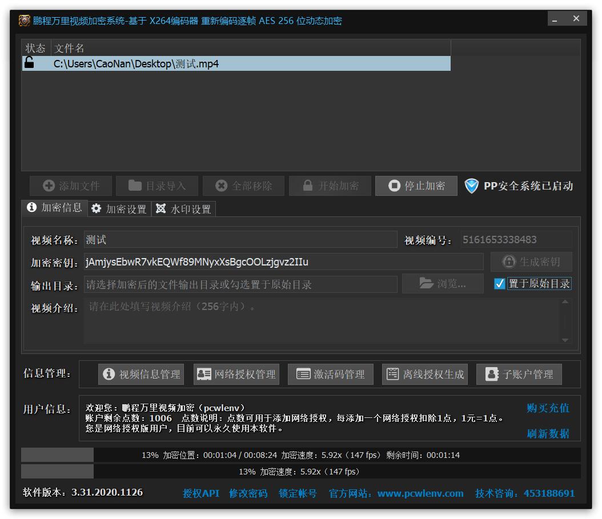Click the 视频介绍 description text area
Image resolution: width=602 pixels, height=519 pixels.
pos(321,321)
